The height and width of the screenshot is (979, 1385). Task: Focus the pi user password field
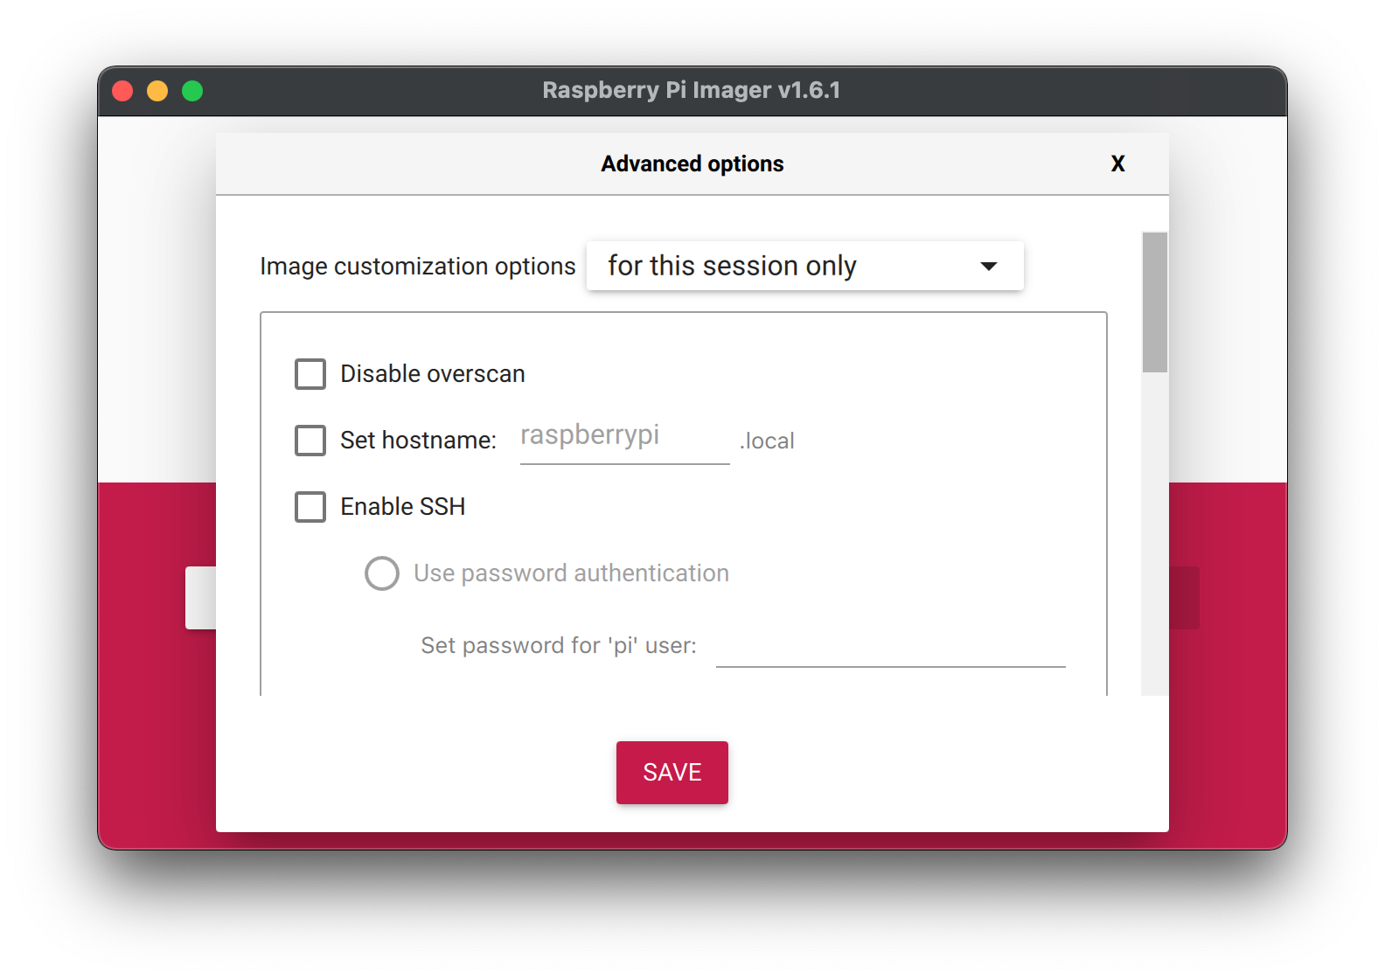click(890, 647)
